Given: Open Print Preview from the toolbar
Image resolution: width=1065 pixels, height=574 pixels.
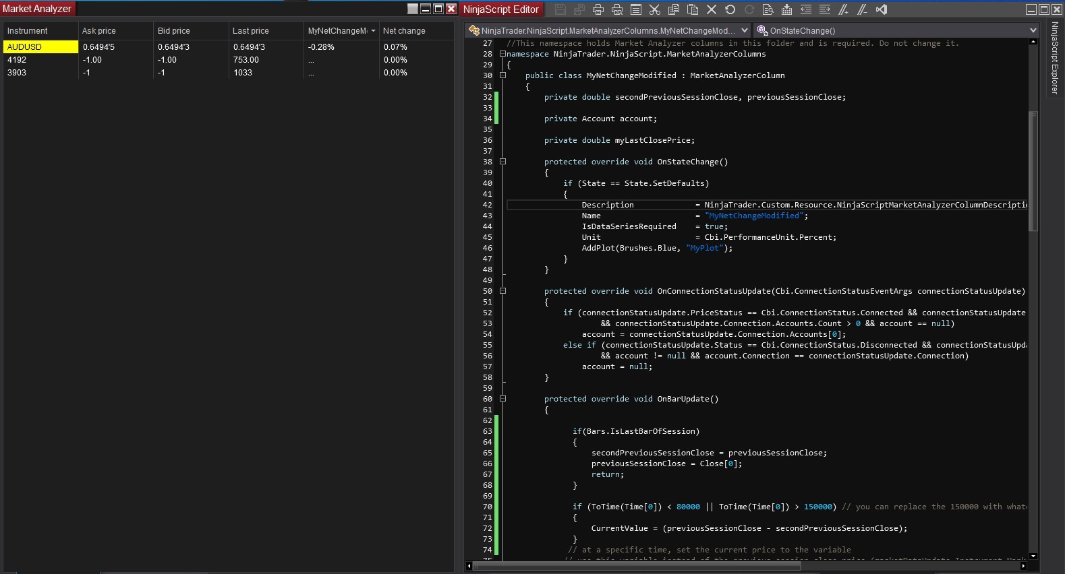Looking at the screenshot, I should coord(616,9).
